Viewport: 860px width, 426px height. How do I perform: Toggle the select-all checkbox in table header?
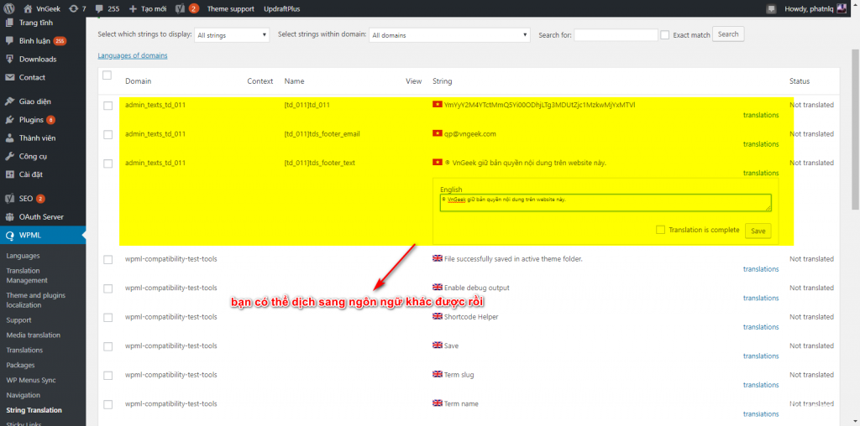click(x=107, y=75)
